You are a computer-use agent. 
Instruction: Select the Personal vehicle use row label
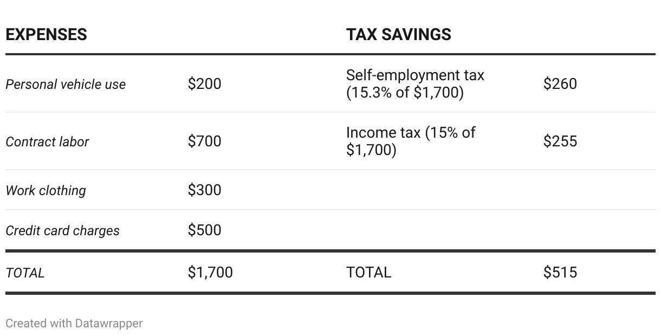point(66,85)
